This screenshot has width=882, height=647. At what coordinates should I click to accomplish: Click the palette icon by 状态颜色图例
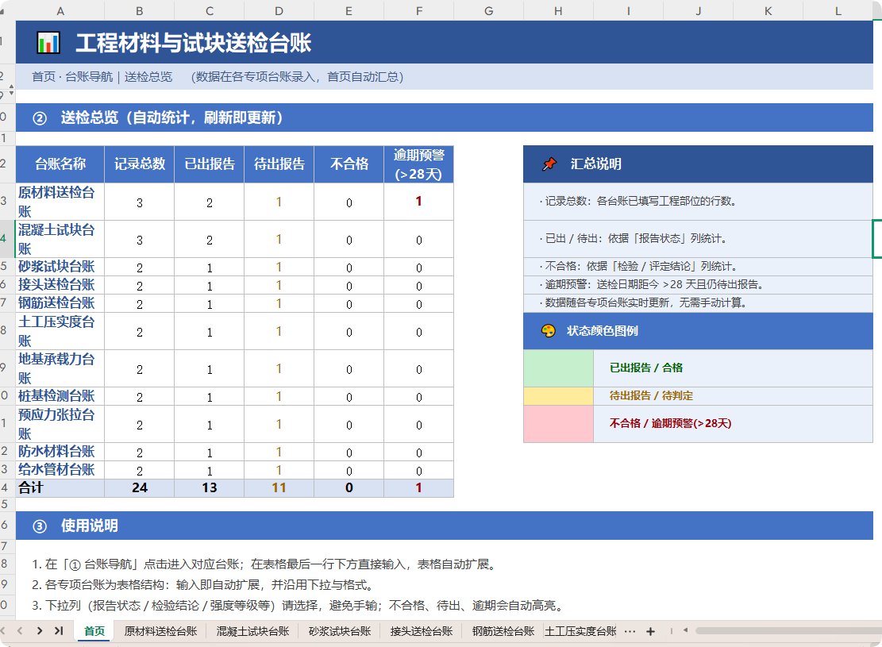click(548, 331)
